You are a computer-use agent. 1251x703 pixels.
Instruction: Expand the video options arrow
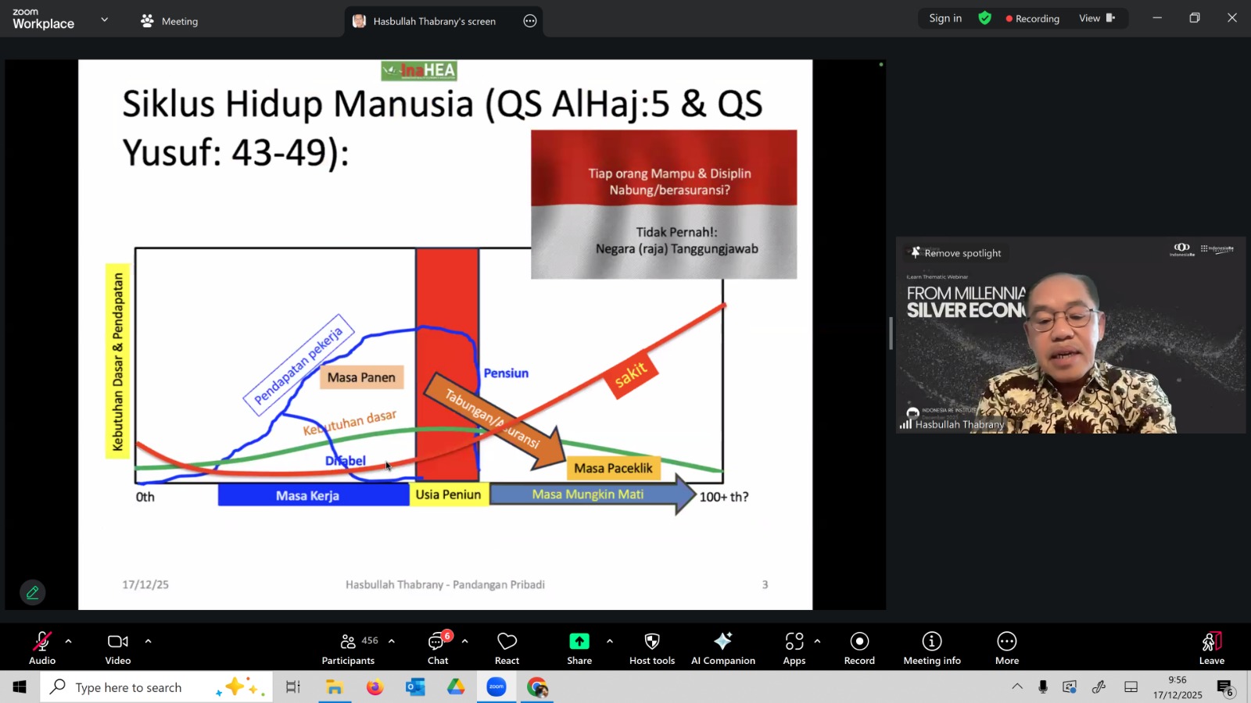(148, 641)
